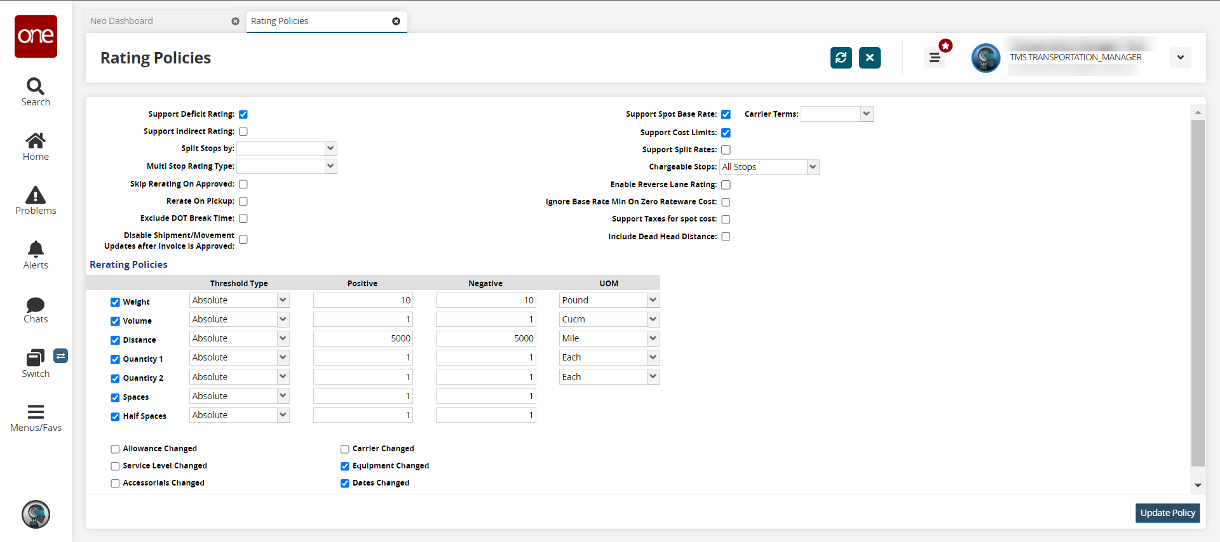Click the user avatar at sidebar bottom

pos(36,514)
